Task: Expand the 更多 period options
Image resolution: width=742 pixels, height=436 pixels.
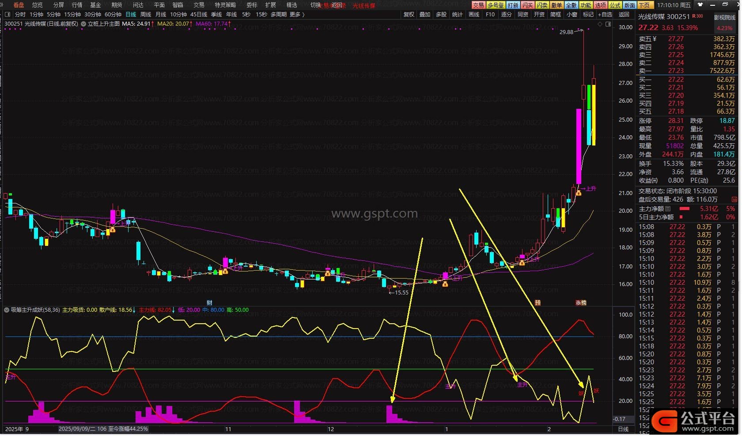Action: [297, 15]
